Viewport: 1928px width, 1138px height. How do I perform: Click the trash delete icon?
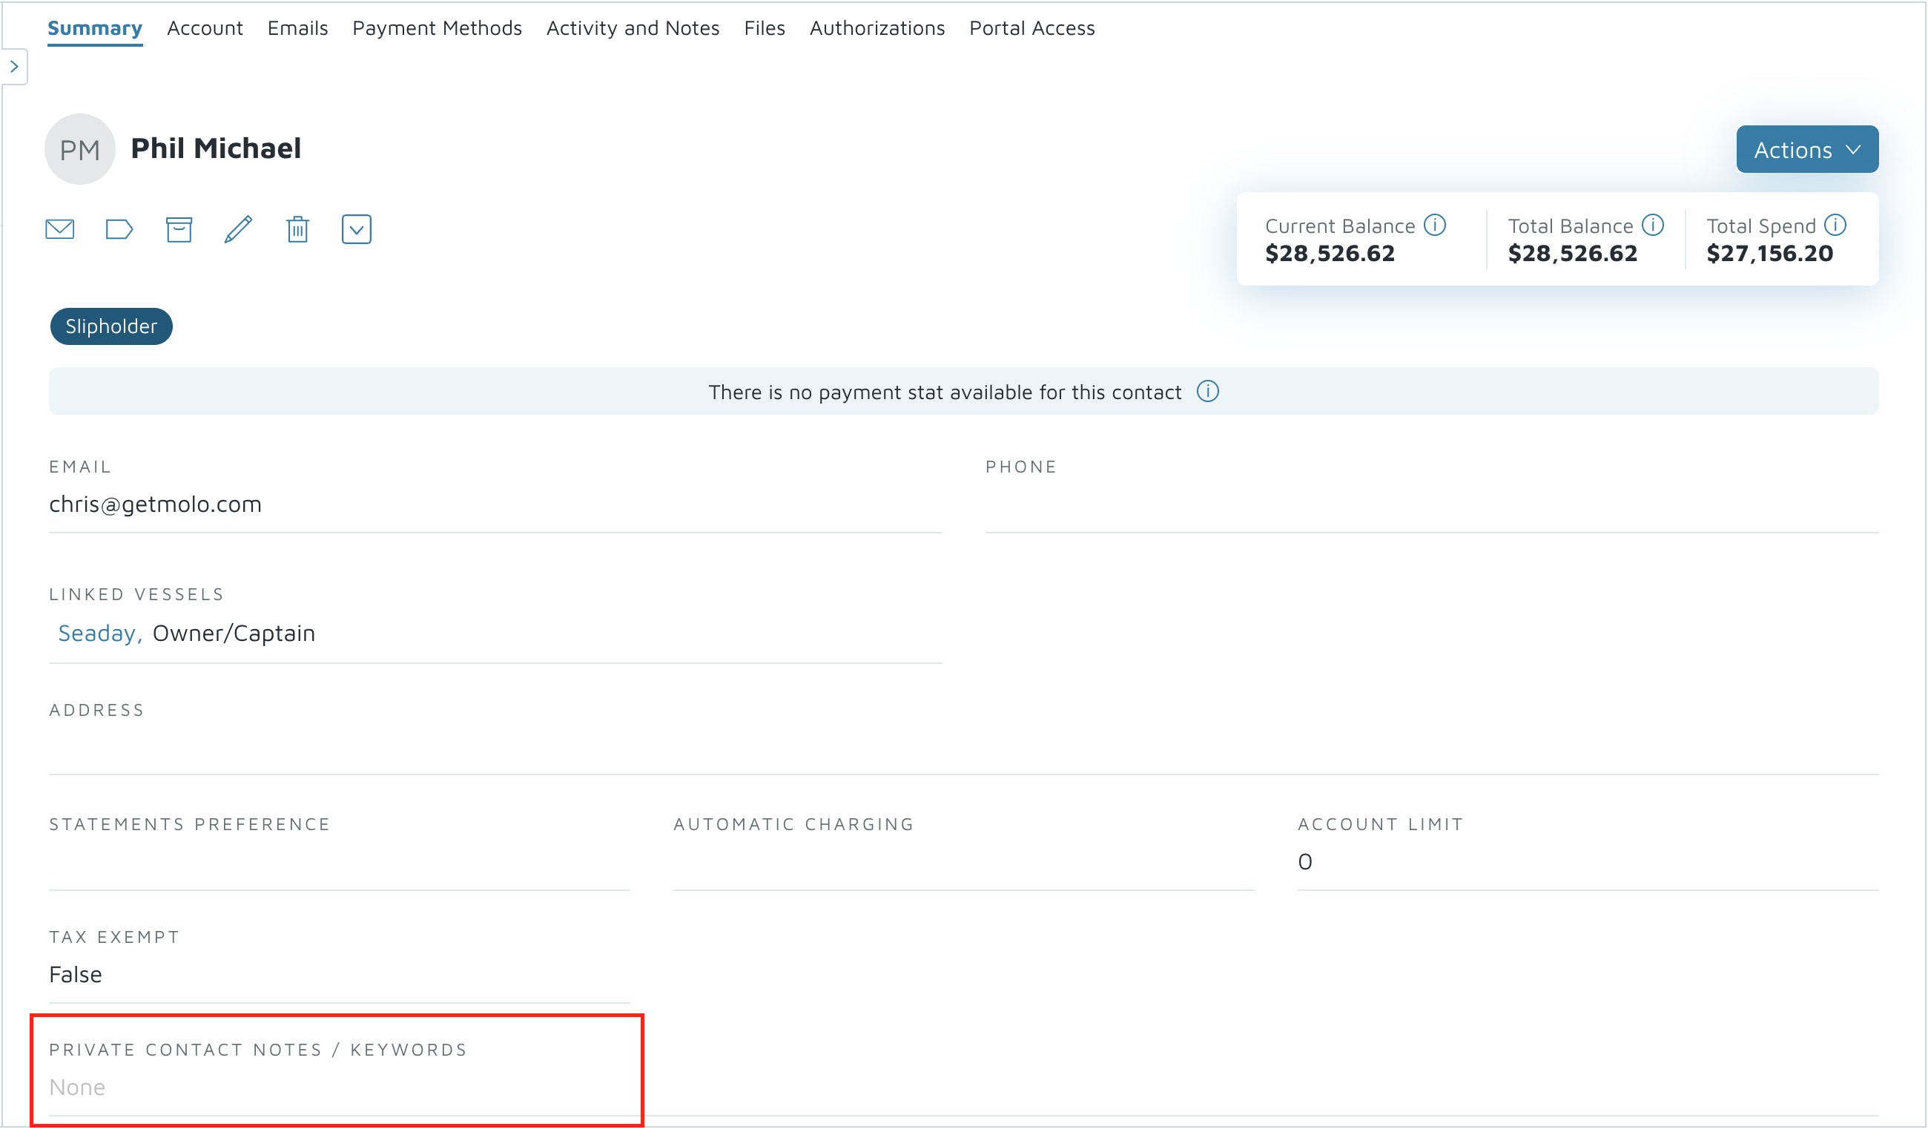point(297,229)
